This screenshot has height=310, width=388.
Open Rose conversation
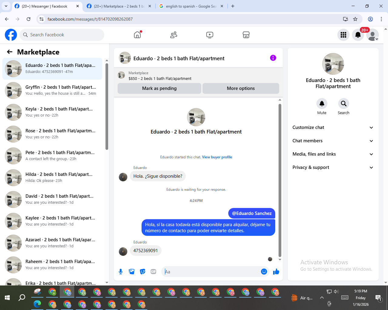[x=52, y=134]
